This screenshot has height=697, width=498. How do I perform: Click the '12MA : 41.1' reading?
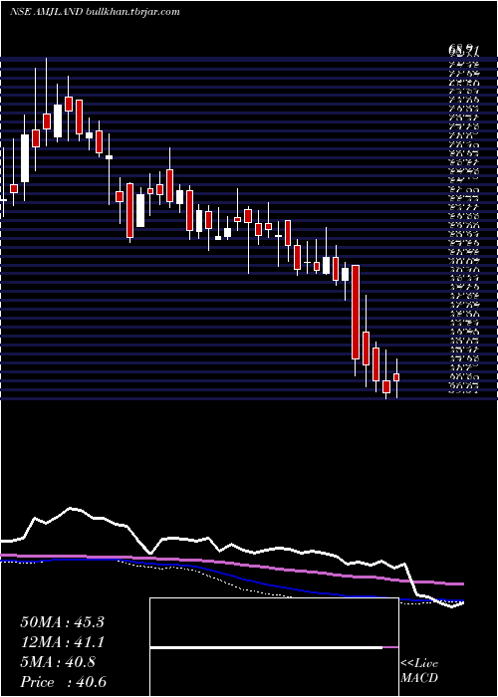click(62, 642)
